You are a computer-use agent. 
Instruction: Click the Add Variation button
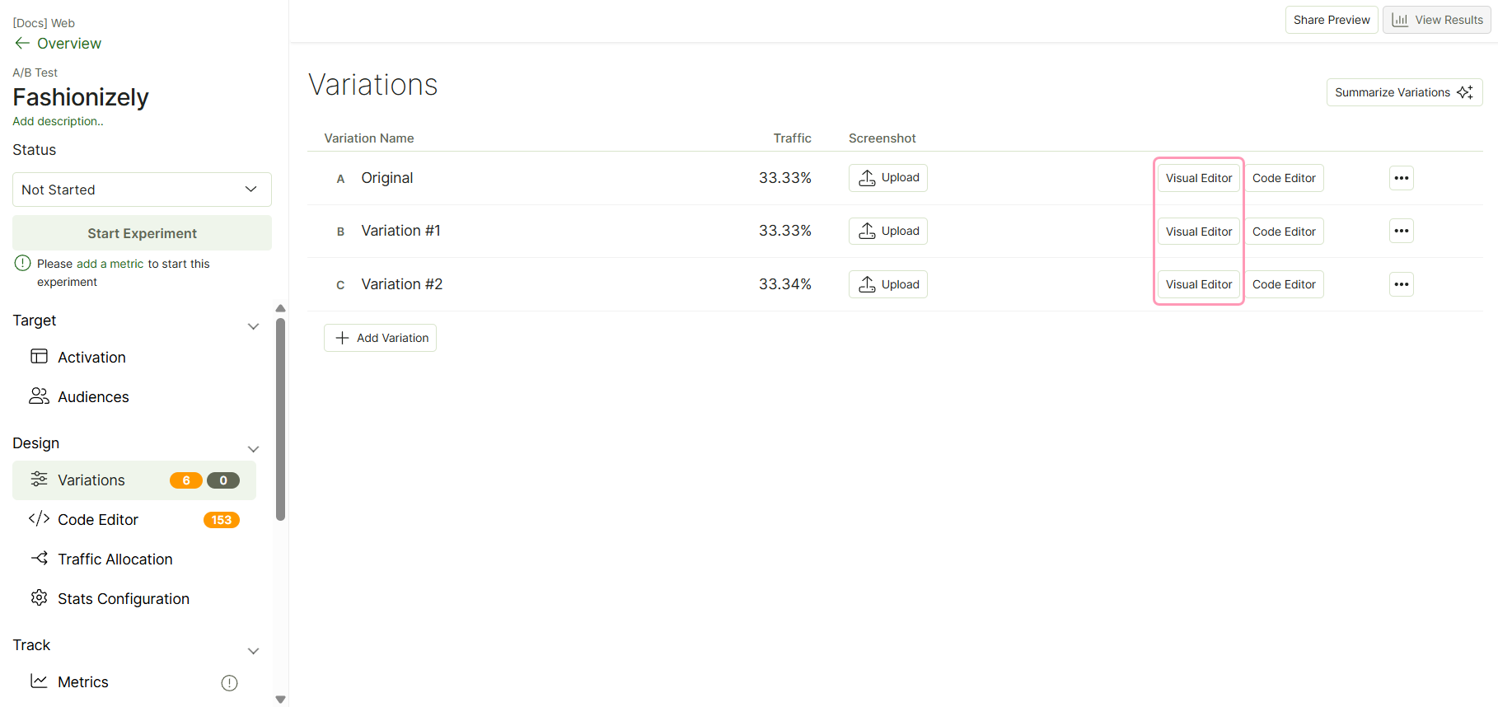tap(380, 338)
